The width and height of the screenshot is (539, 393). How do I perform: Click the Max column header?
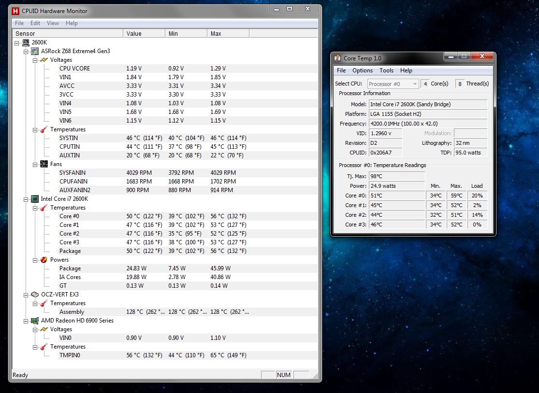[x=228, y=34]
